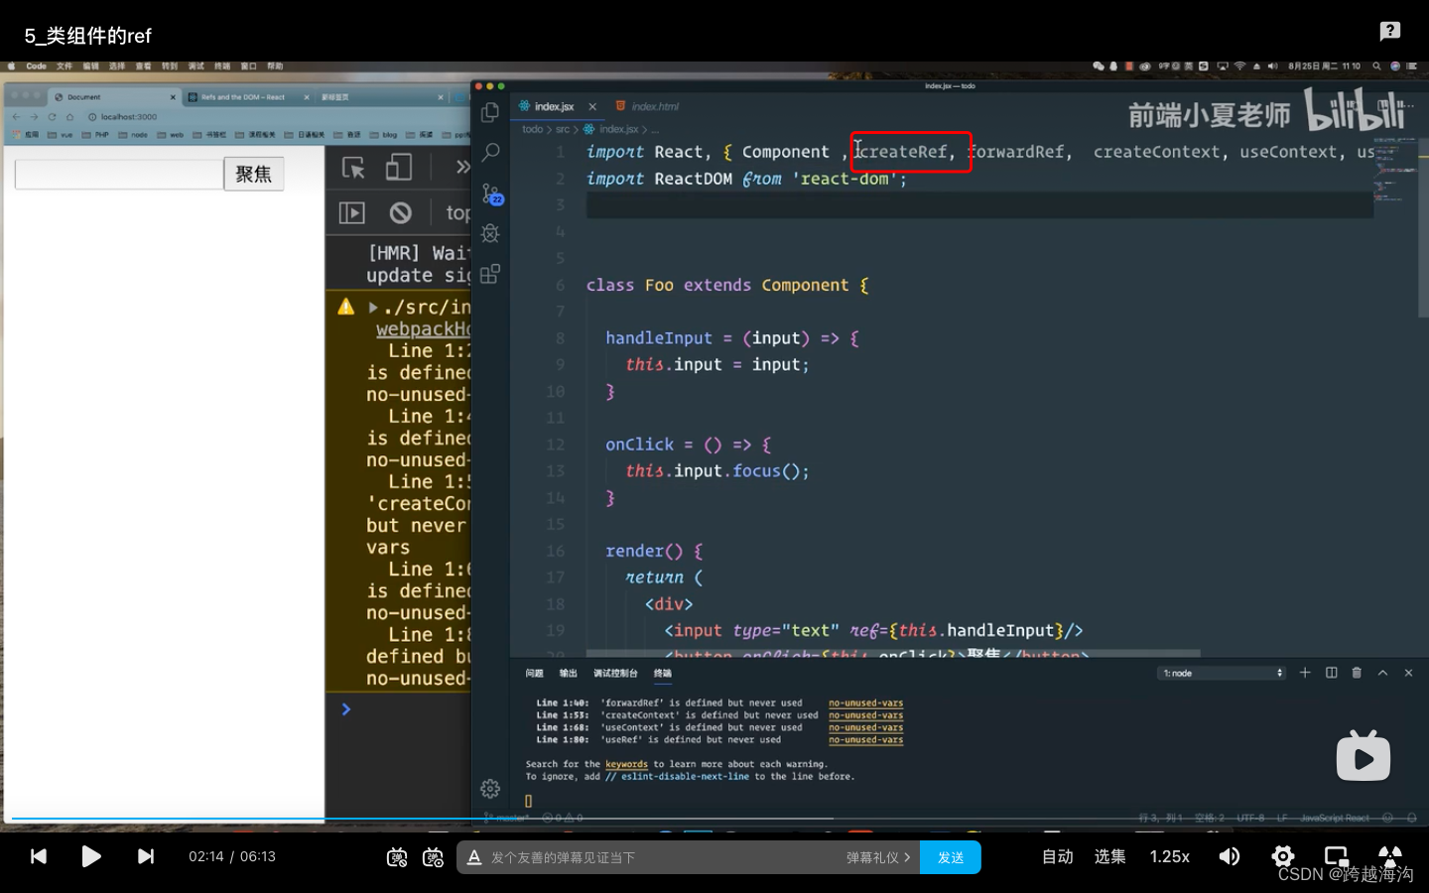Open the 帮助 menu in menu bar
The width and height of the screenshot is (1429, 893).
coord(275,66)
